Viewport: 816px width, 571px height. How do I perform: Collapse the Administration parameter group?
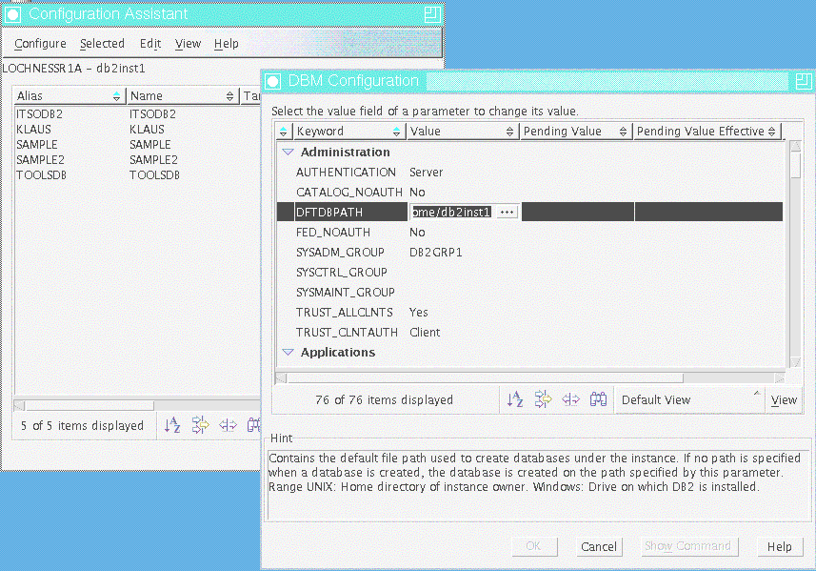tap(287, 153)
